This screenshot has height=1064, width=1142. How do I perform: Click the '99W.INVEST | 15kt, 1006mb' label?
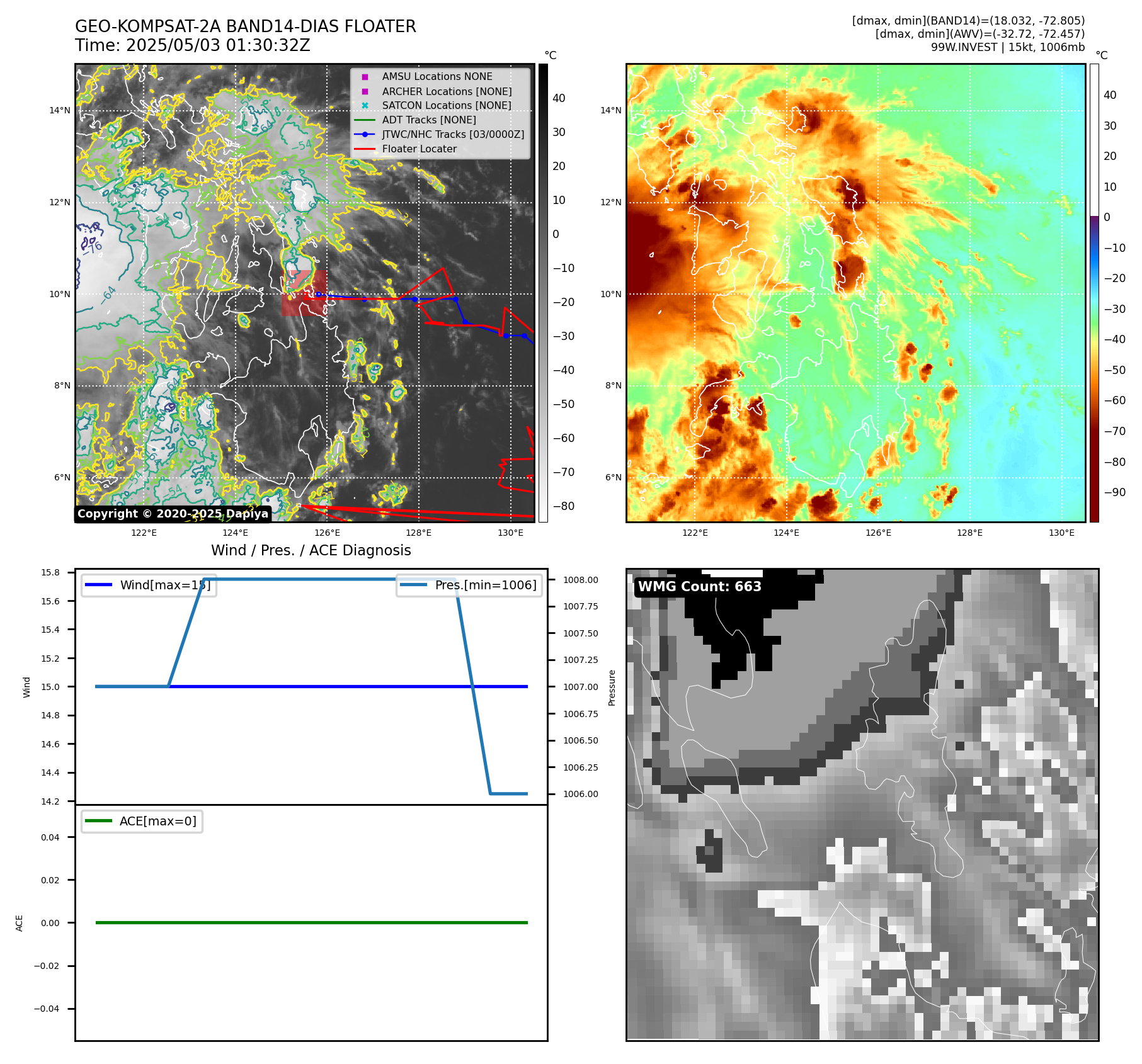point(1008,47)
